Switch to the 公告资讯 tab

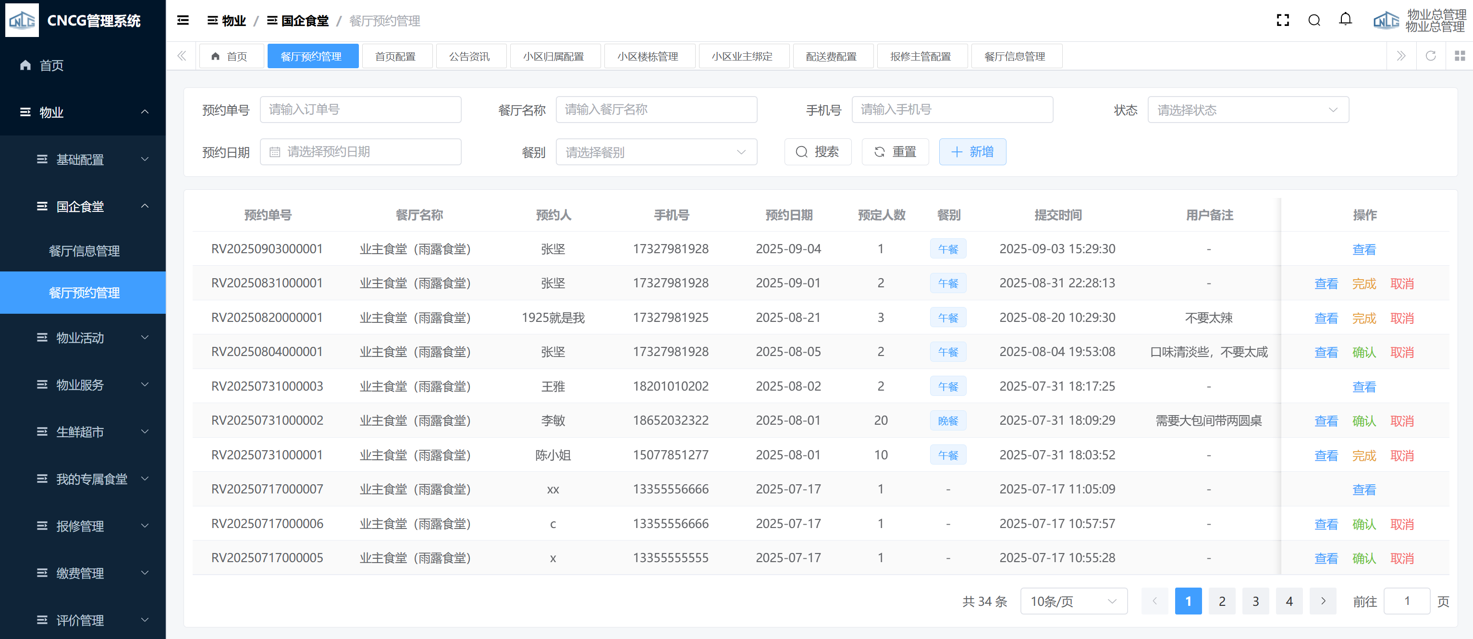tap(469, 57)
